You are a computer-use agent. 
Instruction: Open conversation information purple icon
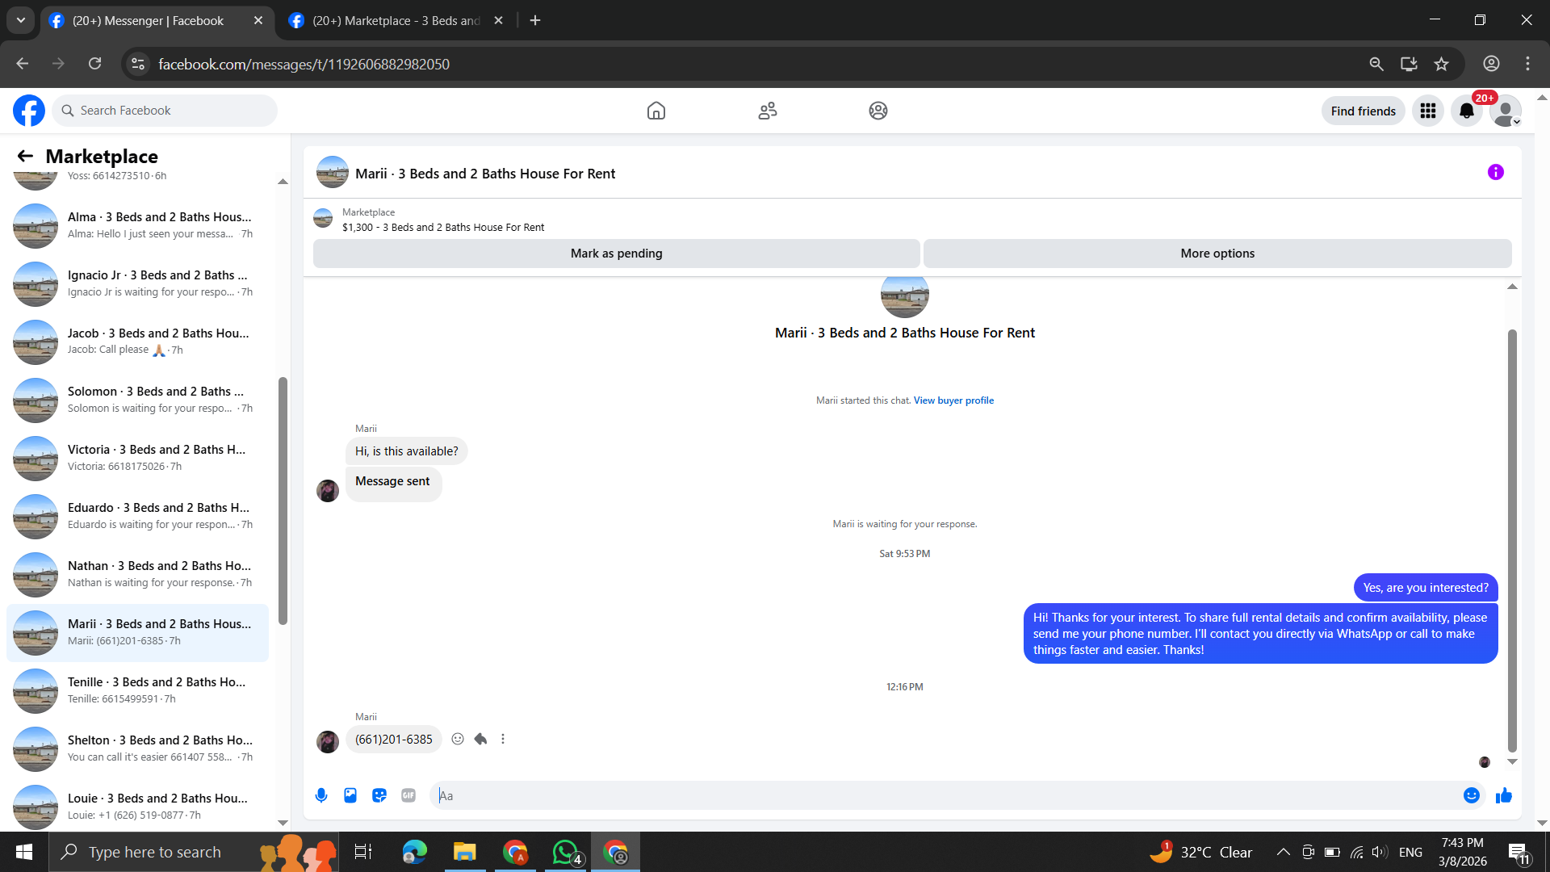[x=1495, y=172]
